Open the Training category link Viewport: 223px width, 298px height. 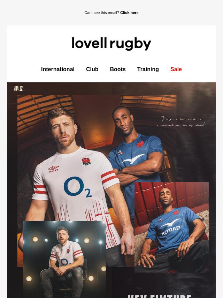(x=148, y=69)
